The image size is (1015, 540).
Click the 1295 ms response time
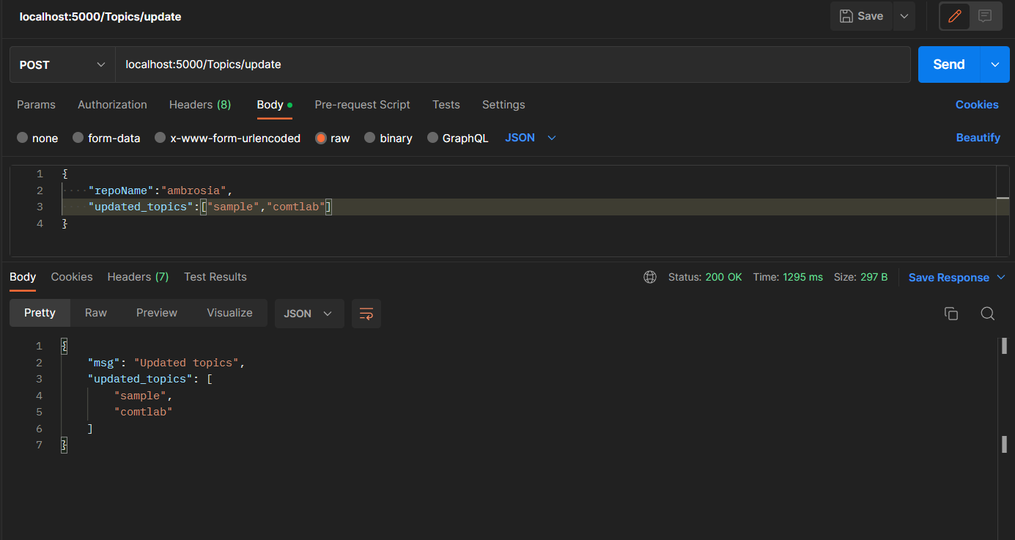pos(802,278)
